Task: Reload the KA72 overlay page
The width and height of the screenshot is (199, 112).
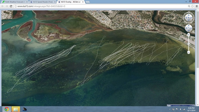Action: click(11, 6)
